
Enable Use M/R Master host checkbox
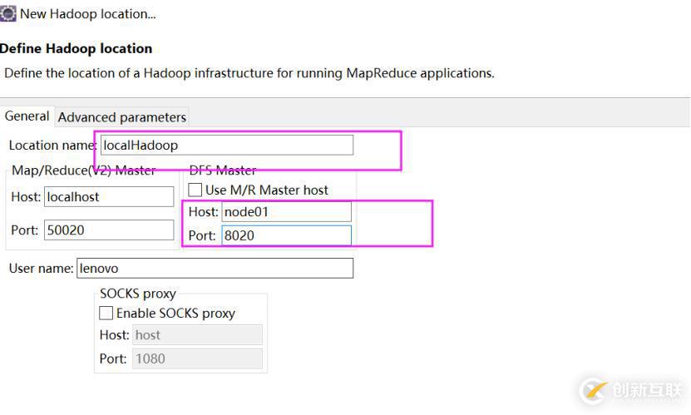(x=195, y=190)
